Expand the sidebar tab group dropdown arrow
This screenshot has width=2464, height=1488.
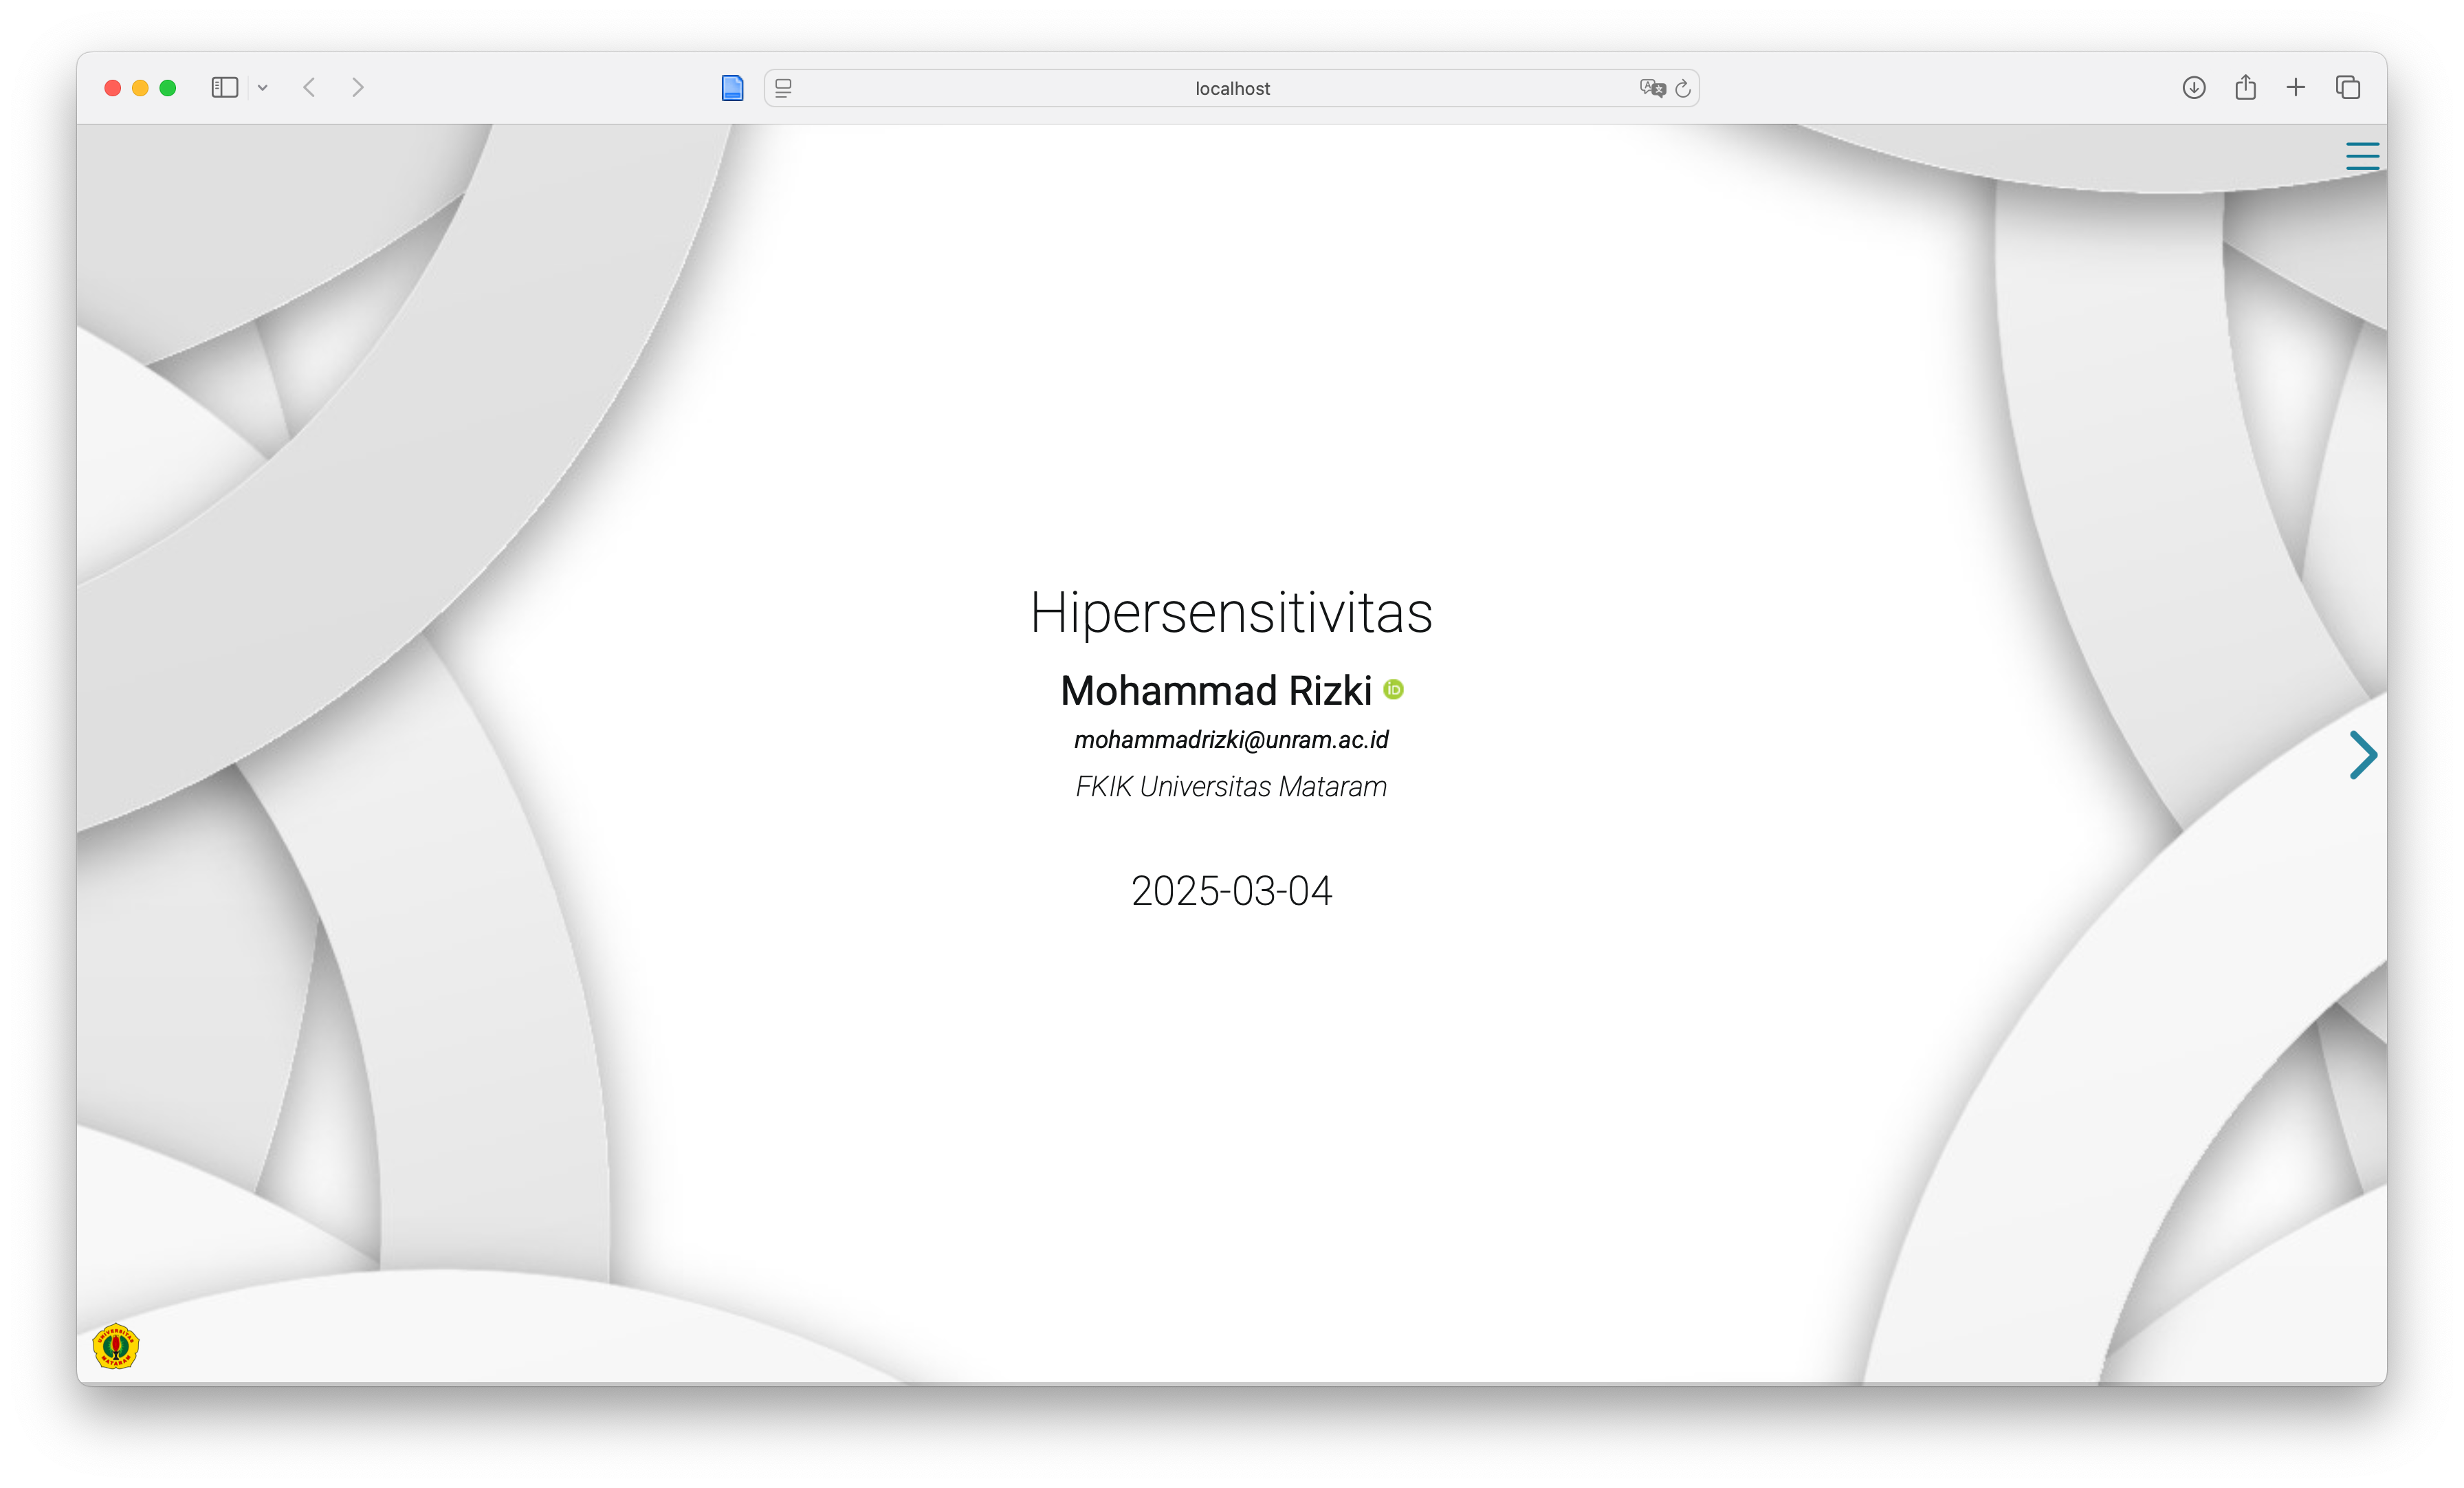point(263,88)
